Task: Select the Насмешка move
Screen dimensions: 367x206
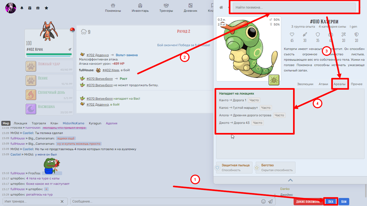Action: click(x=49, y=109)
